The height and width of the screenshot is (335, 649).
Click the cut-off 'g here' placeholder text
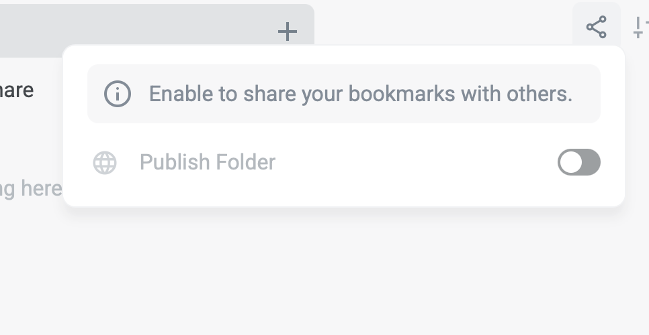[30, 188]
